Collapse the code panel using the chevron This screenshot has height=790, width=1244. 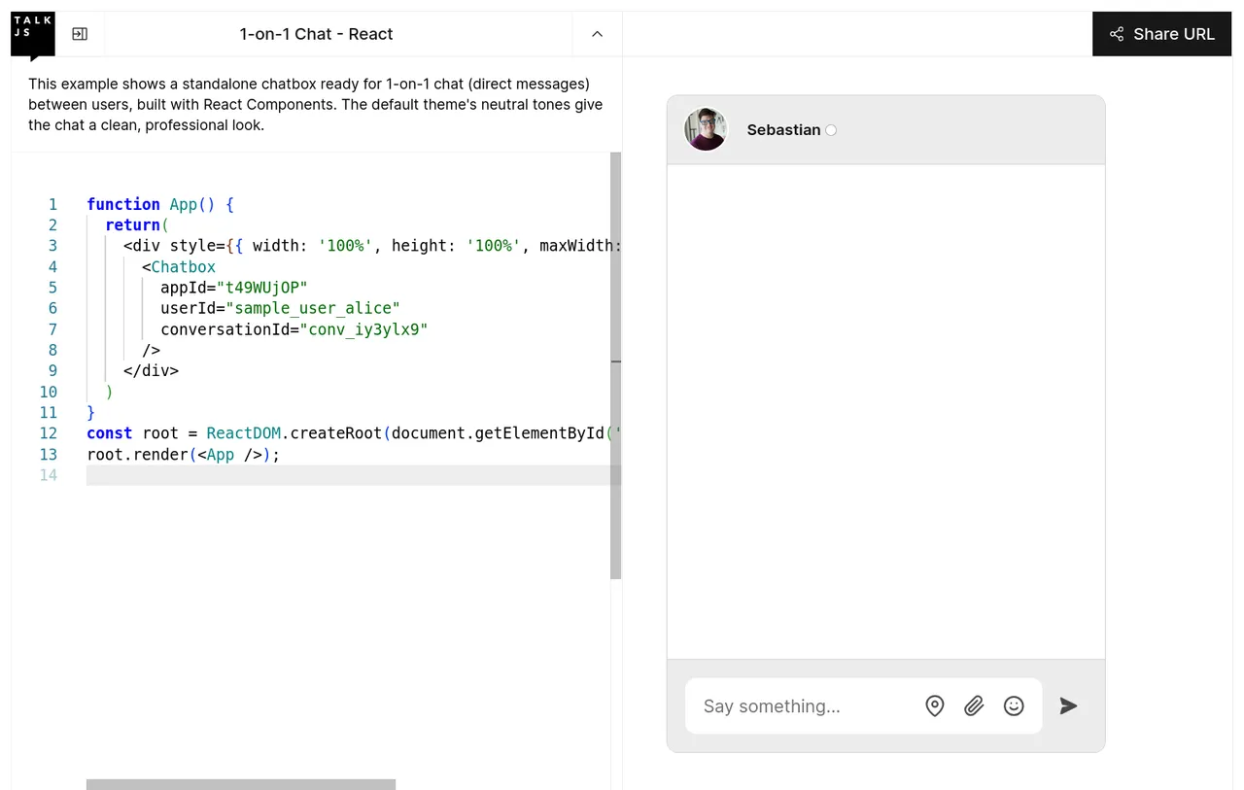point(596,33)
